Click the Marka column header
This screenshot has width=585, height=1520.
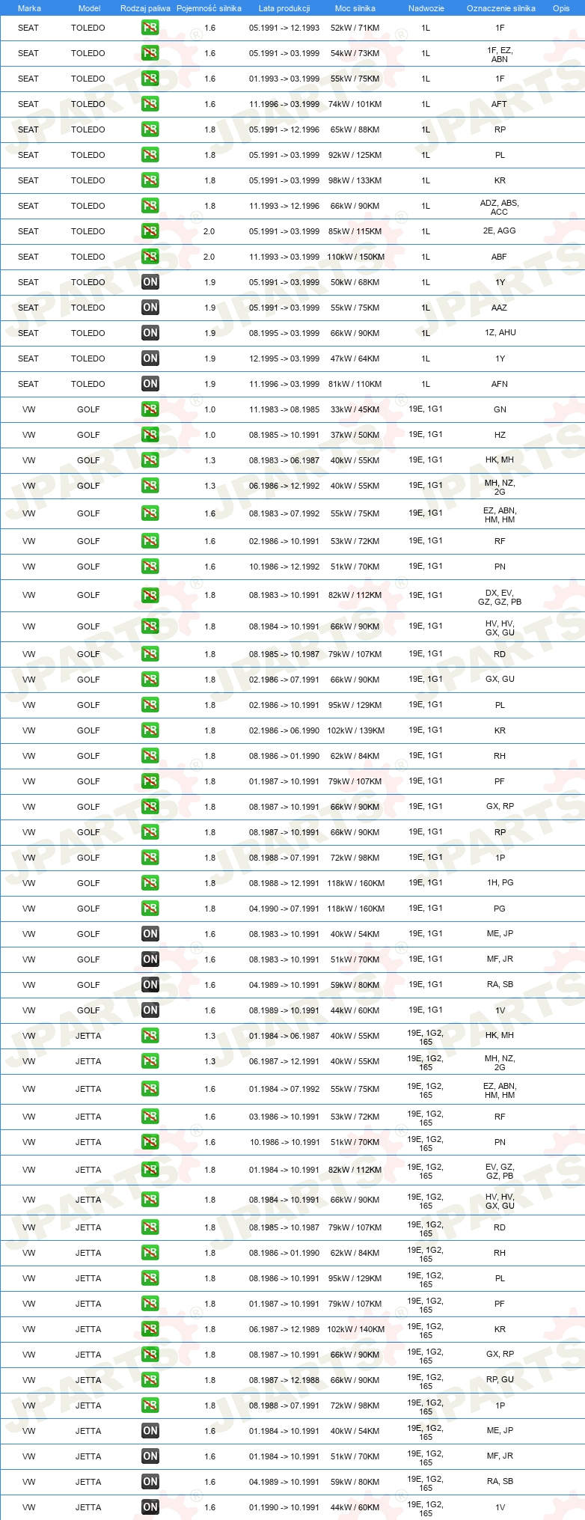(29, 8)
